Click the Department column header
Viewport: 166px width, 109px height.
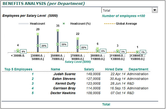(138, 69)
